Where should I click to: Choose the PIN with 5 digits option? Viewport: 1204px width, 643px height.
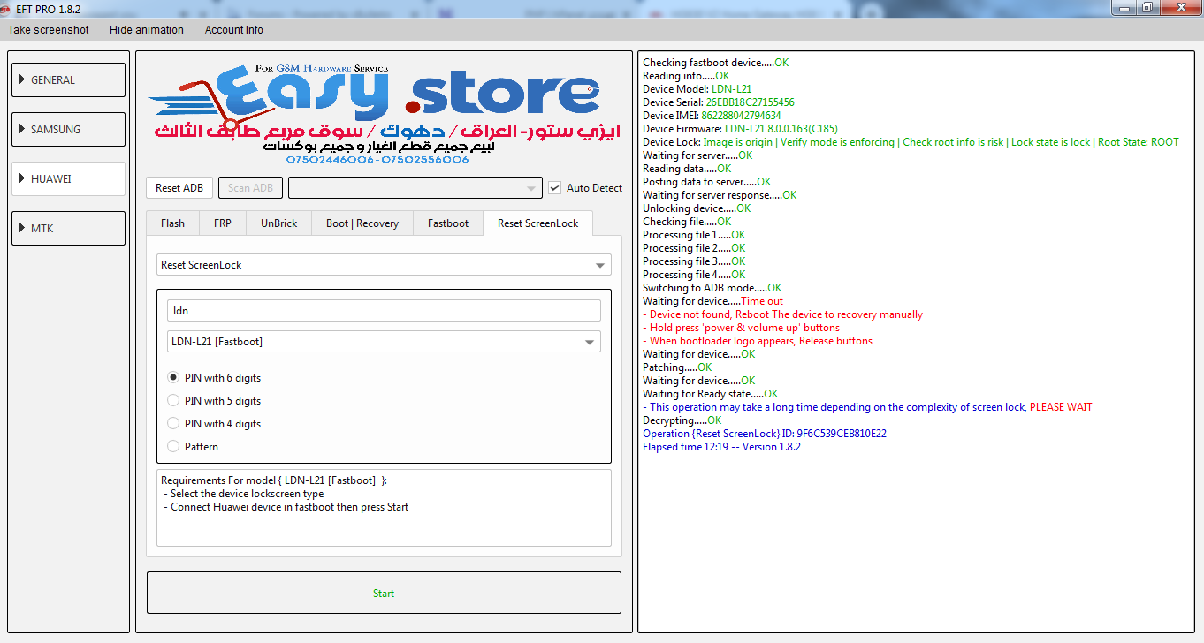[x=214, y=401]
